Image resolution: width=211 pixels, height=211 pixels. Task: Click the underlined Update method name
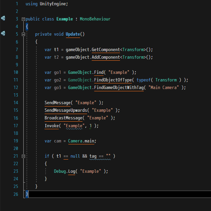[x=73, y=34]
